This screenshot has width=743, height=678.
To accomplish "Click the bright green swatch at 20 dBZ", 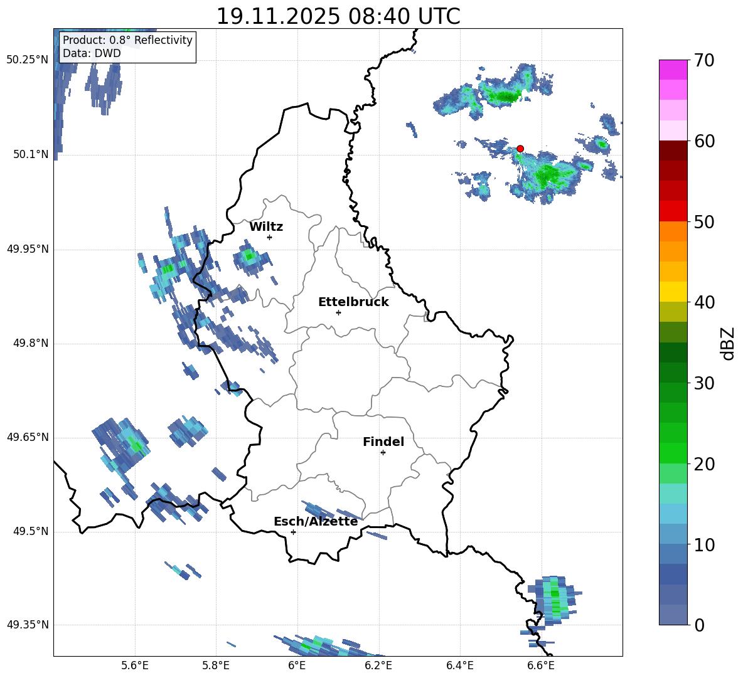I will [673, 453].
